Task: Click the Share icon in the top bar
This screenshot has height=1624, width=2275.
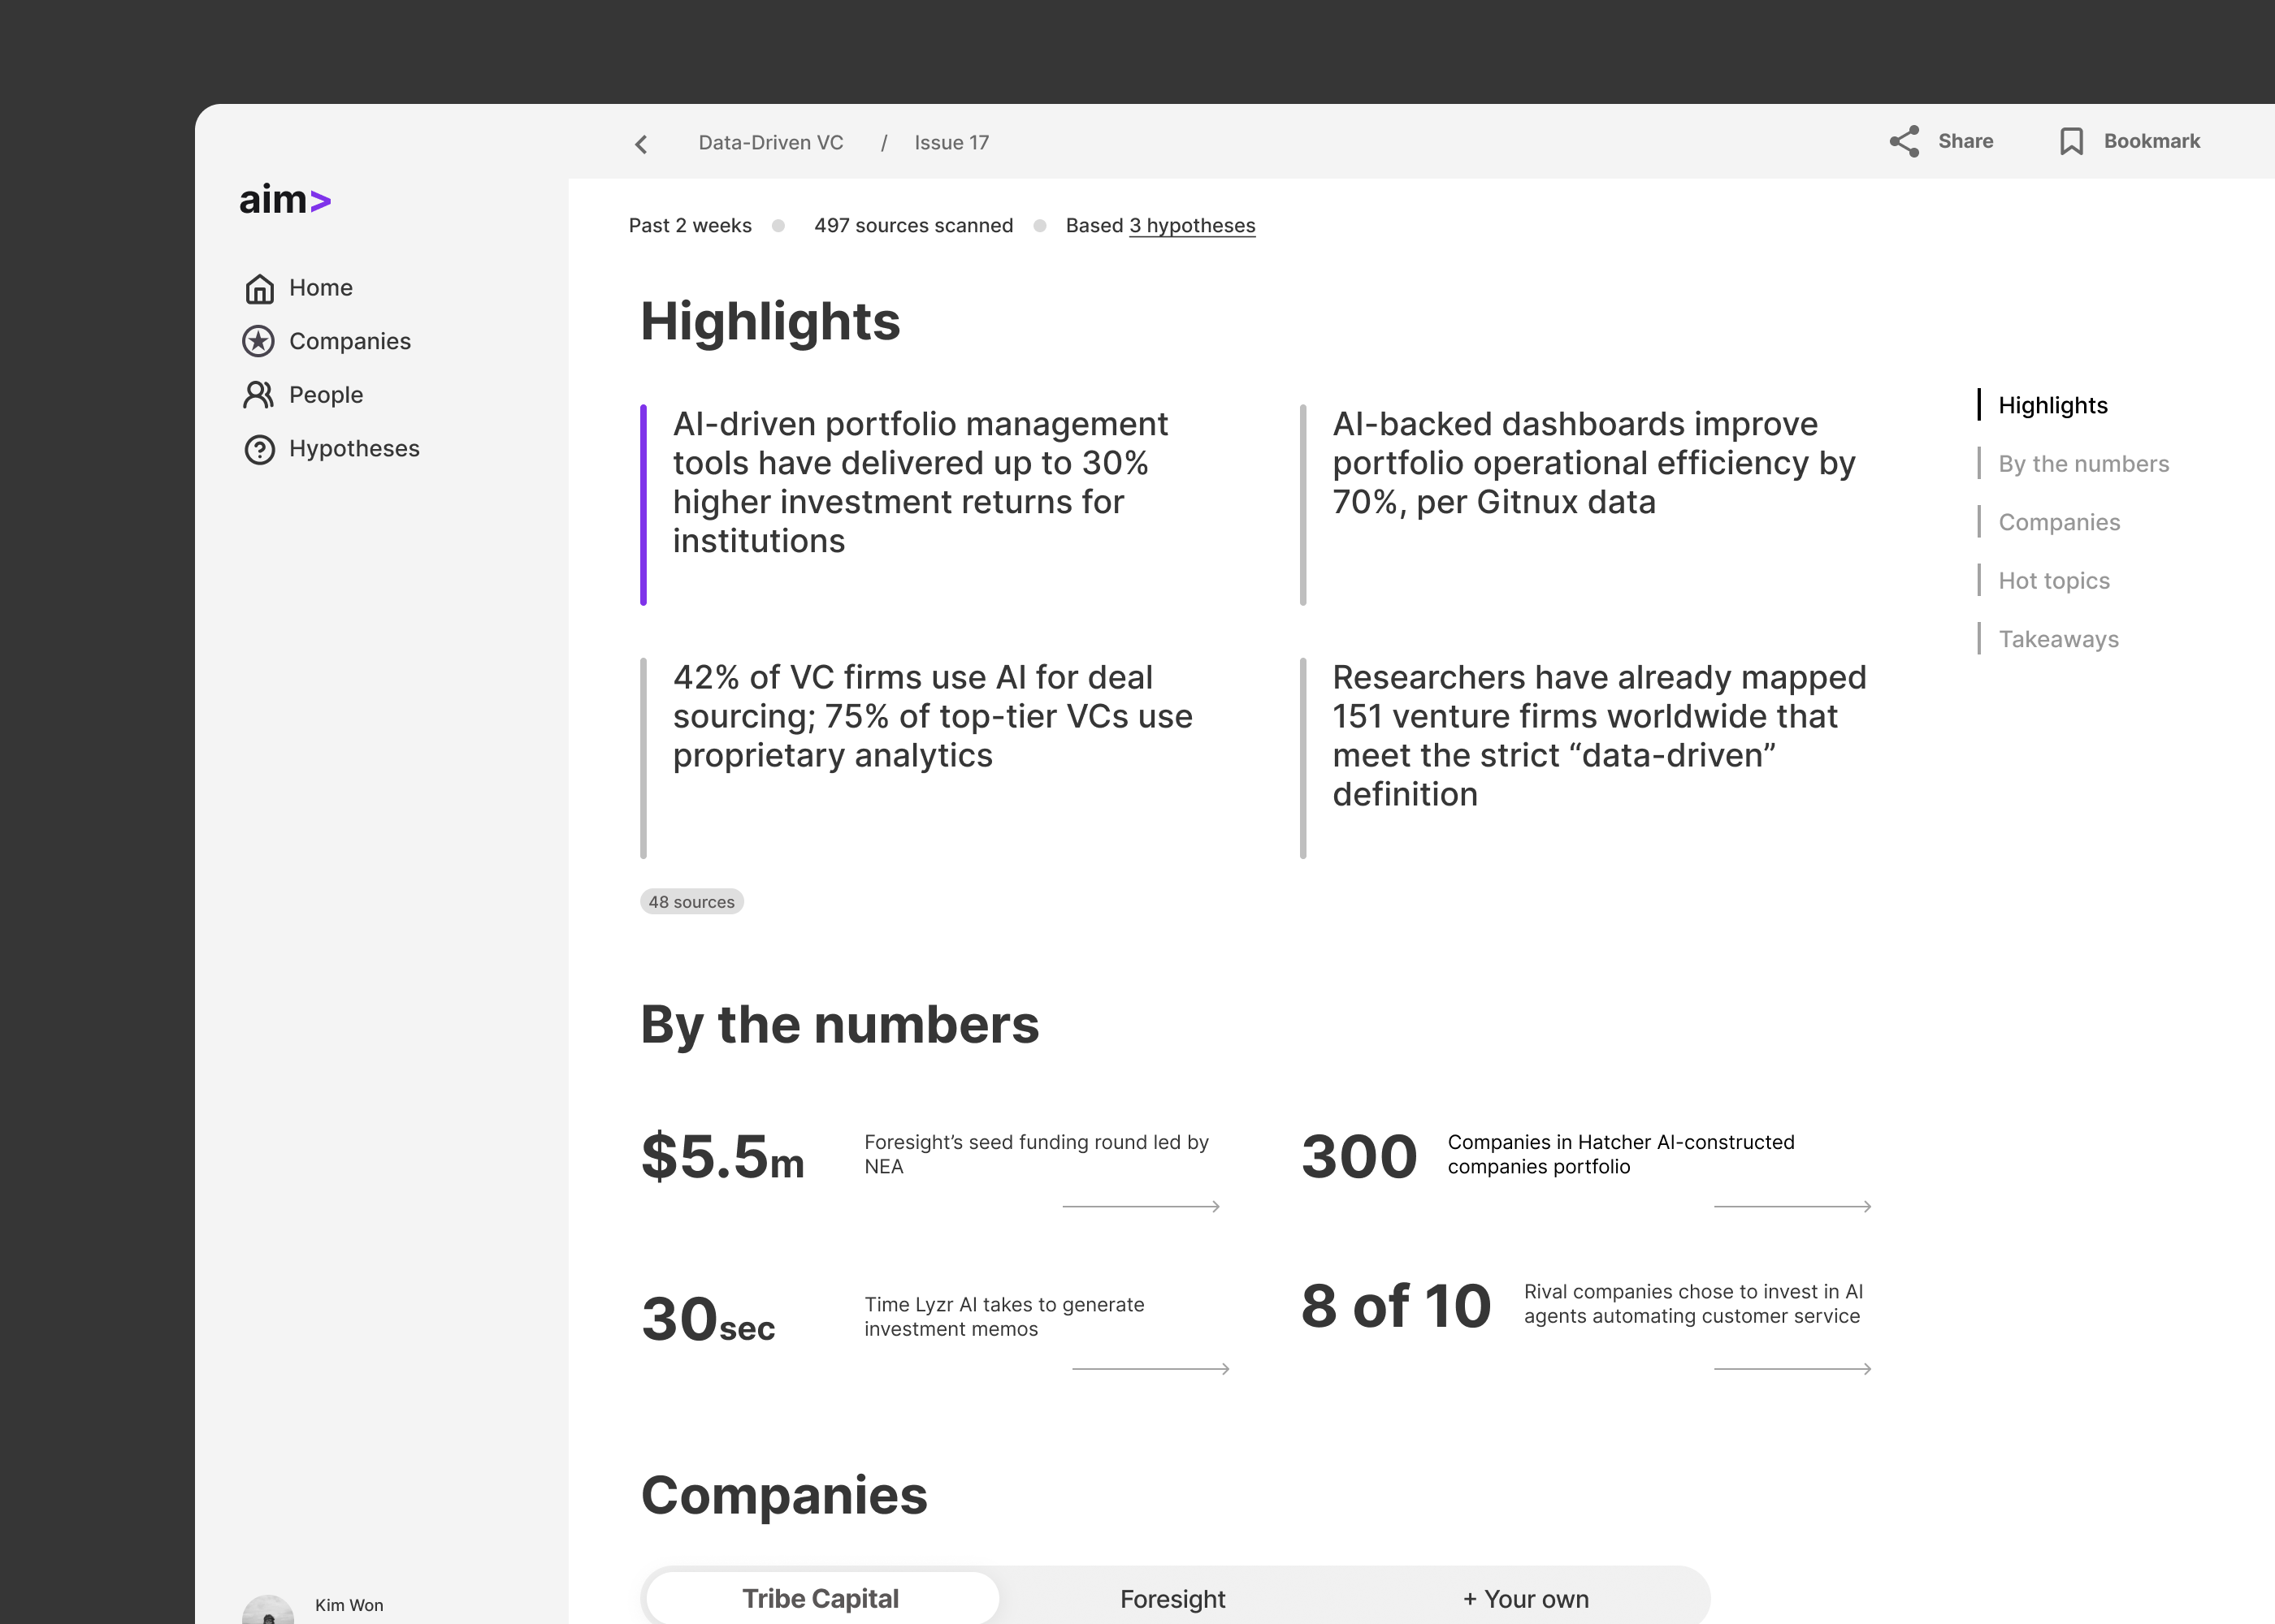Action: click(x=1906, y=141)
